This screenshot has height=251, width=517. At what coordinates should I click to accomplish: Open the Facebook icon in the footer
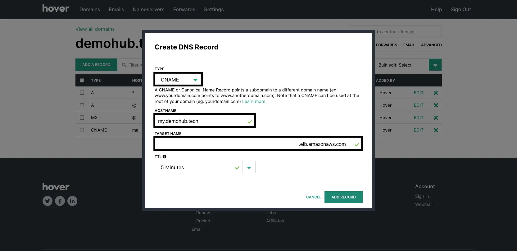click(x=60, y=201)
